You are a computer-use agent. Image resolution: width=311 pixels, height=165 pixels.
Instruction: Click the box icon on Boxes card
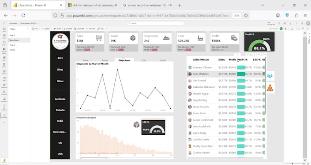[133, 37]
